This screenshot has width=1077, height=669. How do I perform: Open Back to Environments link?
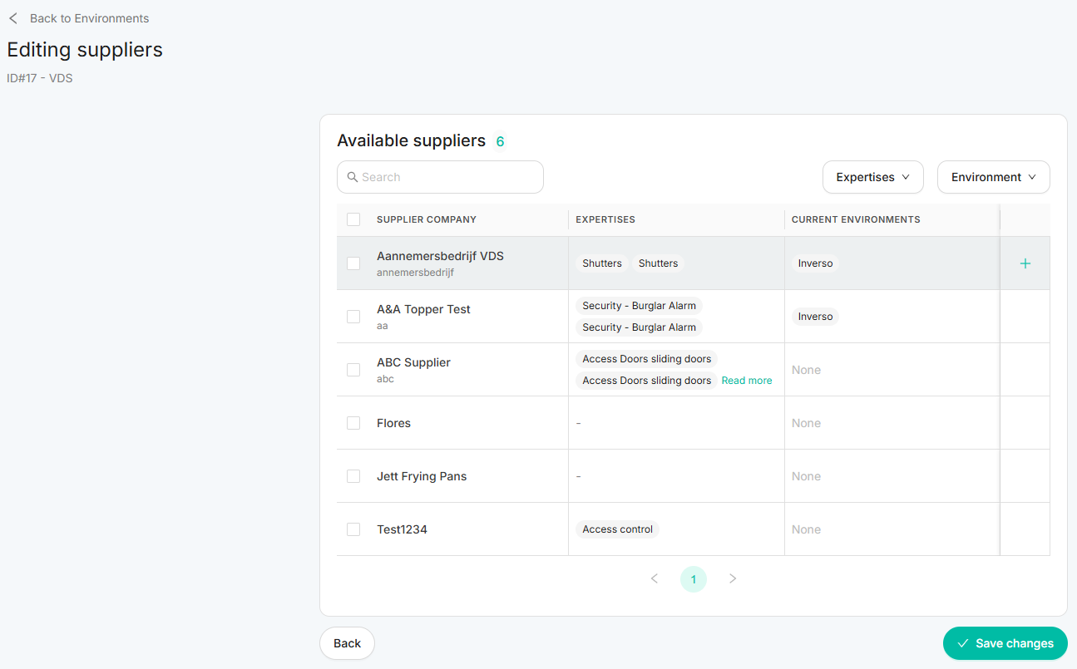pos(89,18)
